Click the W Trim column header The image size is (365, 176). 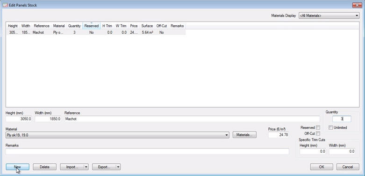(121, 26)
